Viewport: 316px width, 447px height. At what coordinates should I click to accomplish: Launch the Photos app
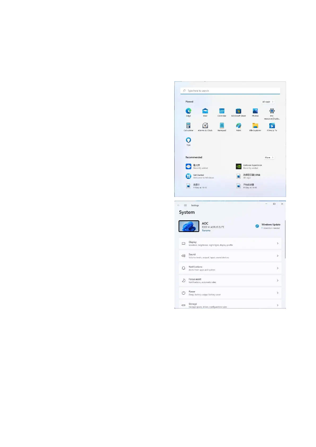coord(255,111)
